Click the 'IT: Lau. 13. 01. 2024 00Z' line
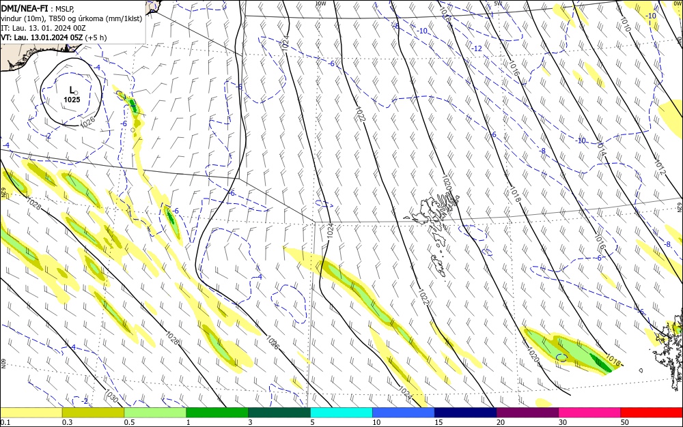 (x=44, y=28)
